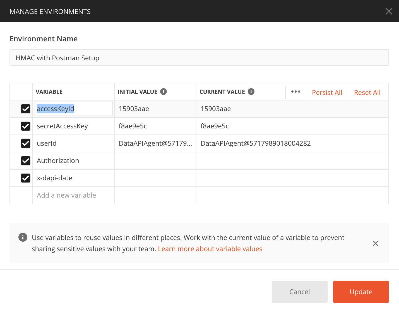Viewport: 399px width, 312px height.
Task: Uncheck the userId variable
Action: click(x=25, y=143)
